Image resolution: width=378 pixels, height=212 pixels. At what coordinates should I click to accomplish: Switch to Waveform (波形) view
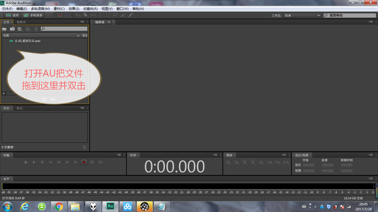(12, 15)
